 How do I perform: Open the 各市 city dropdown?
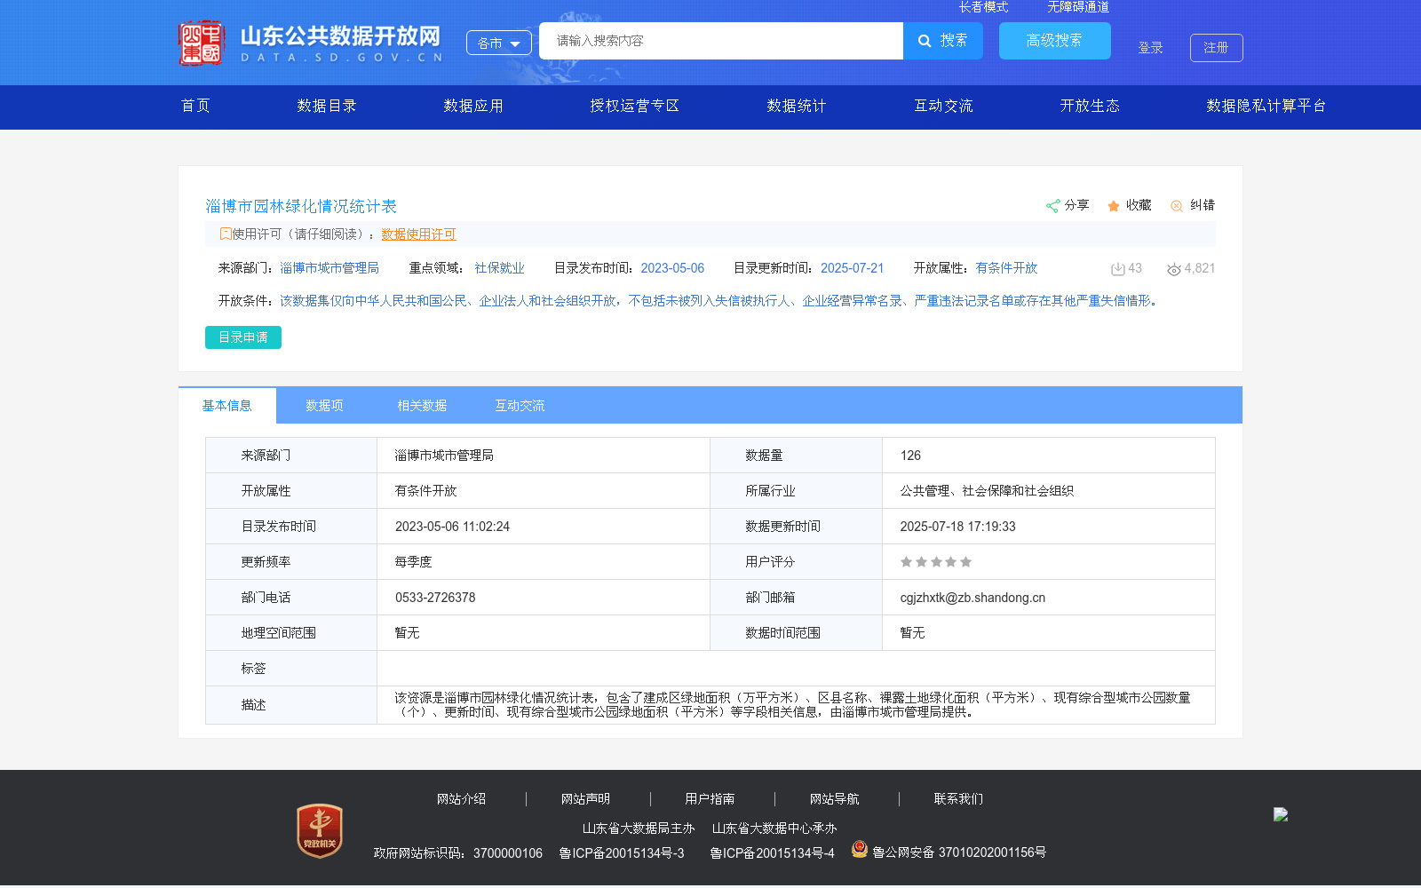(x=499, y=43)
